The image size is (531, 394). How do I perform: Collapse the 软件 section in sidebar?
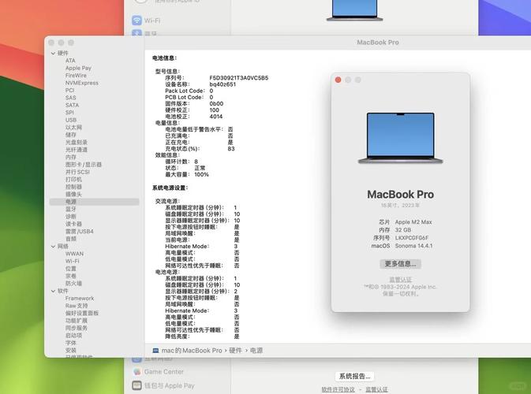[x=53, y=291]
